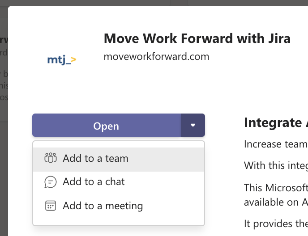Click the paragraph starting "Increase team"
Viewport: 308px width, 236px height.
point(275,144)
